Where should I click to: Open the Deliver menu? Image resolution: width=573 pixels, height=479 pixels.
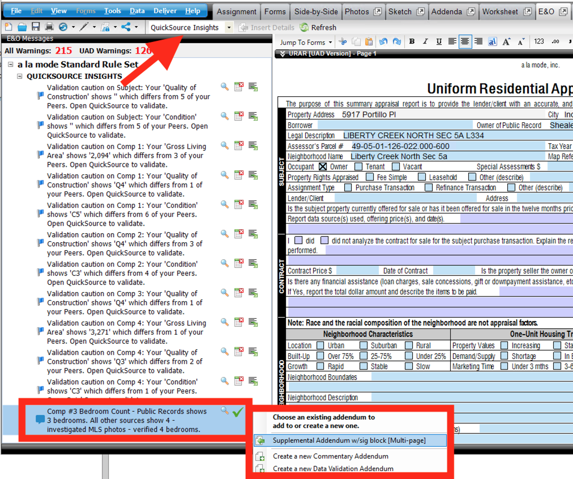pyautogui.click(x=165, y=11)
